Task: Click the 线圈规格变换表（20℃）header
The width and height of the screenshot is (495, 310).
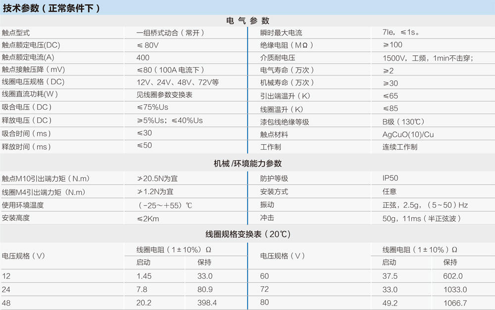Action: click(247, 233)
